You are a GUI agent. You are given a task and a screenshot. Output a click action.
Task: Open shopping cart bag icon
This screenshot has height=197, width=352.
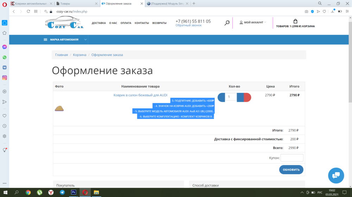coord(295,21)
